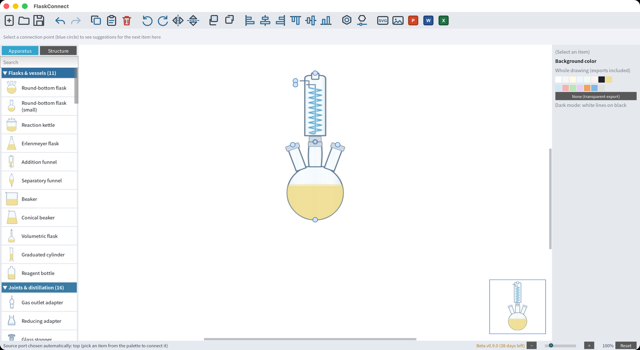
Task: Export to PowerPoint
Action: click(413, 20)
